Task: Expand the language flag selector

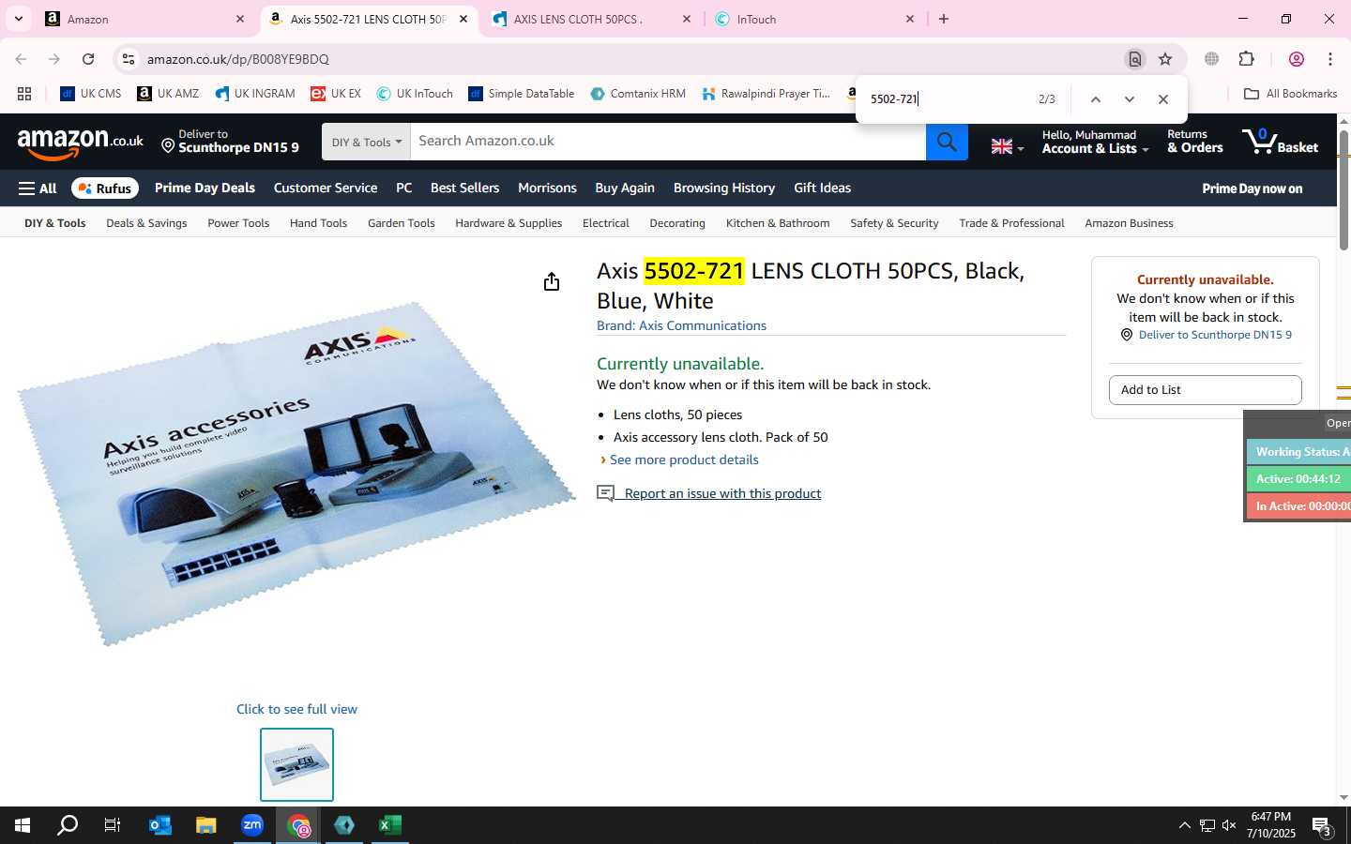Action: point(1008,146)
